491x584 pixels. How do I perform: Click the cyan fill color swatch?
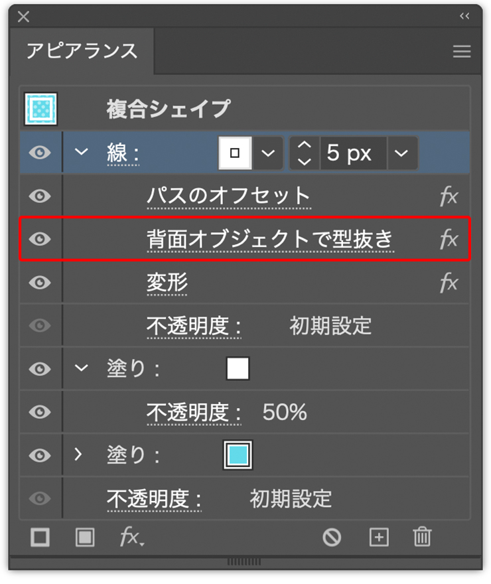238,455
